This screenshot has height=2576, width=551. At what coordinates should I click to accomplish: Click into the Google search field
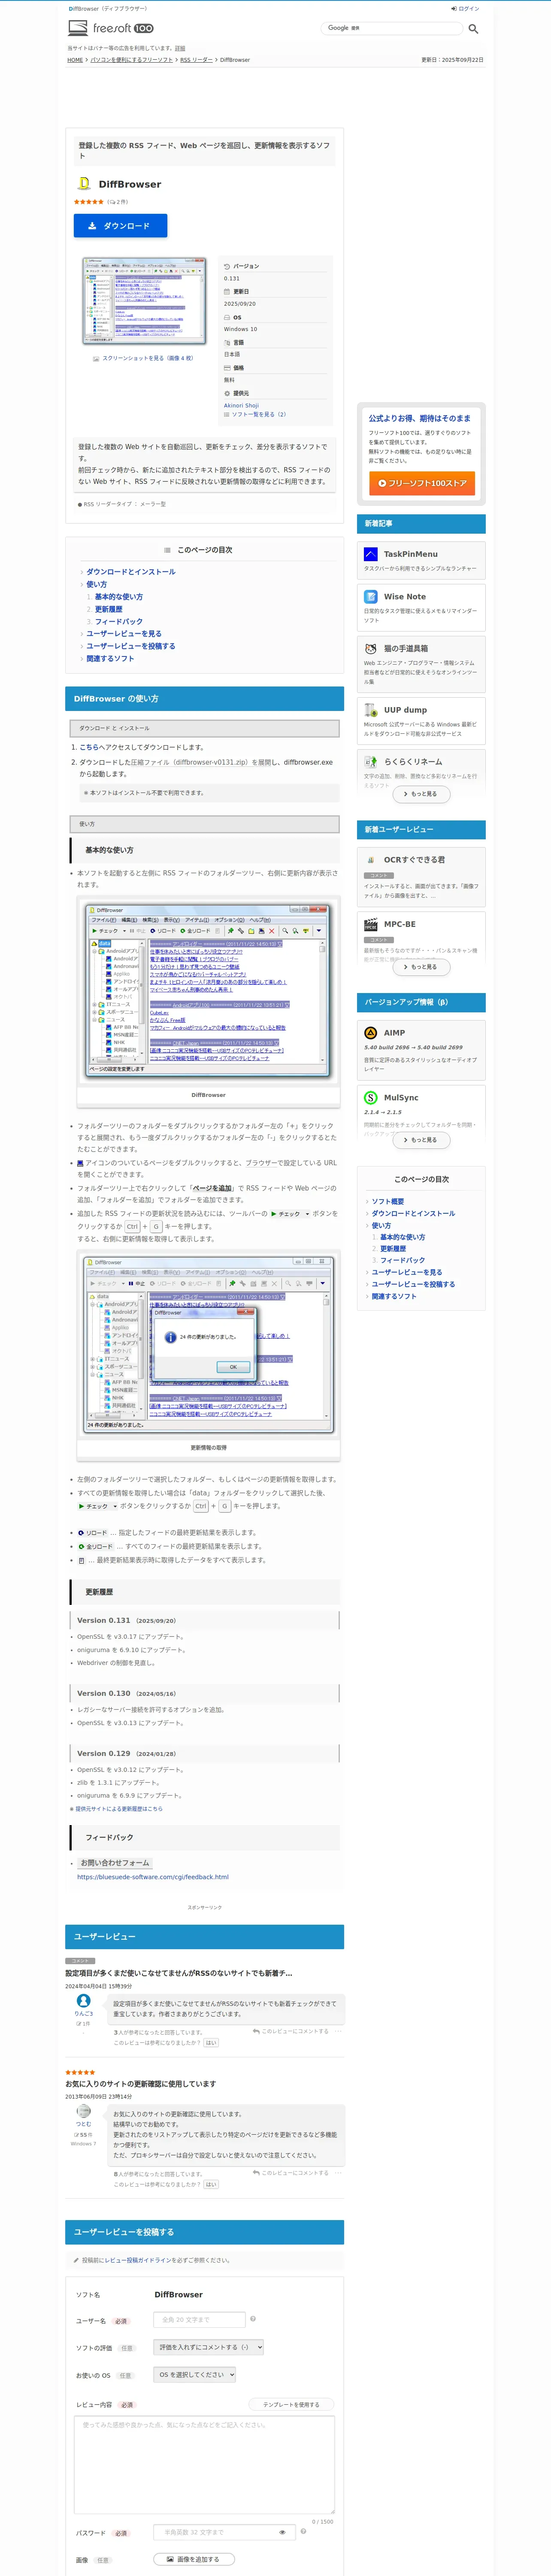point(391,28)
